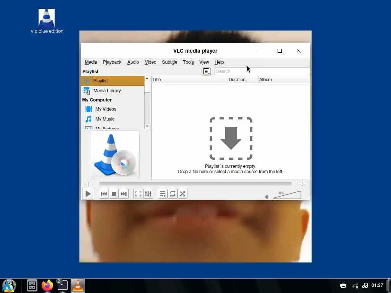Launch file manager from taskbar
Screen dimensions: 391x293
tap(32, 285)
